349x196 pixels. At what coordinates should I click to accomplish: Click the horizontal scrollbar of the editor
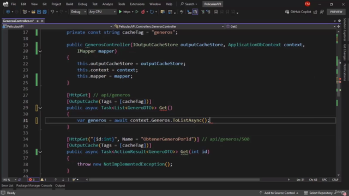point(174,180)
